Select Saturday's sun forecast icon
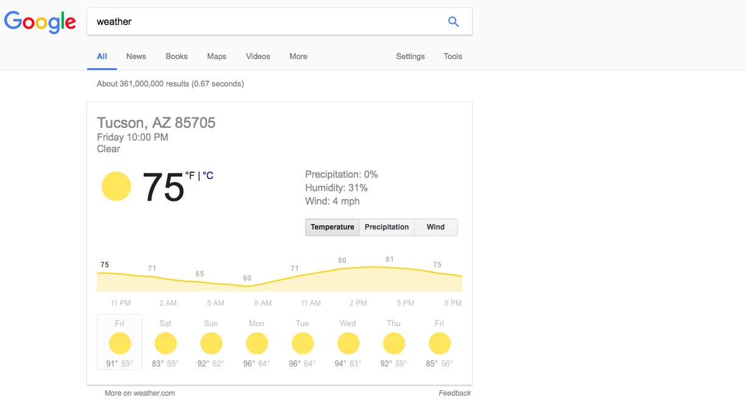The height and width of the screenshot is (417, 745). (x=166, y=343)
